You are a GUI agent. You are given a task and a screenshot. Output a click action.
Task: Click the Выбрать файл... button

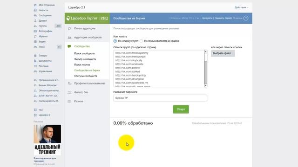[x=223, y=53]
